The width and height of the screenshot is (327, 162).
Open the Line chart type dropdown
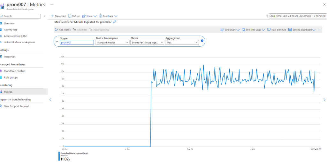(230, 30)
